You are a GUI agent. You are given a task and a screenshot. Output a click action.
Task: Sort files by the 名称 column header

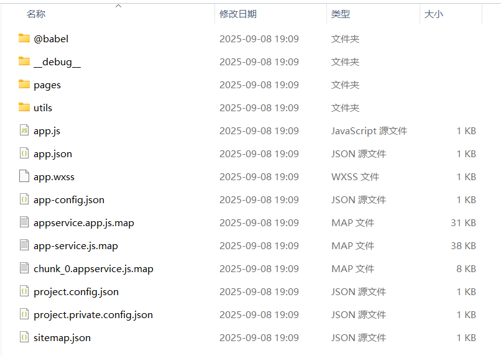click(x=36, y=14)
